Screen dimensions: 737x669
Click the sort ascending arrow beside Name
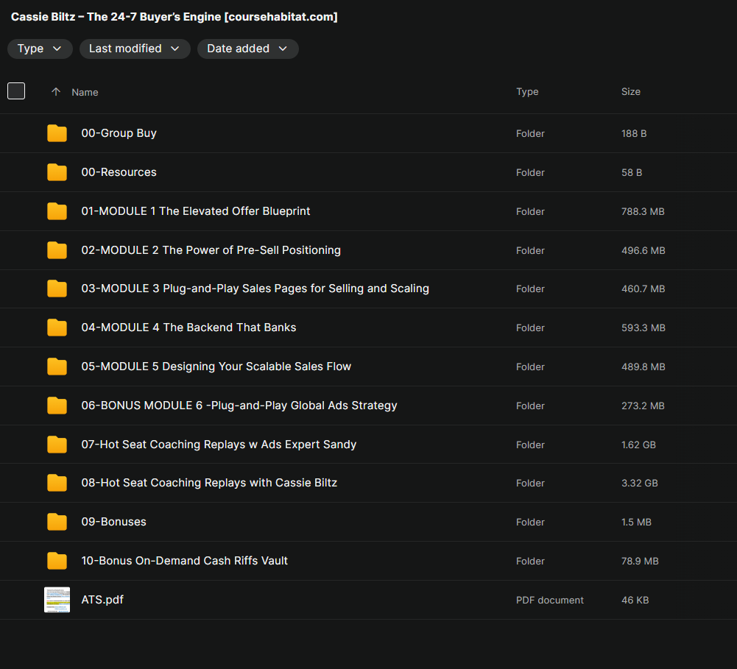(56, 91)
